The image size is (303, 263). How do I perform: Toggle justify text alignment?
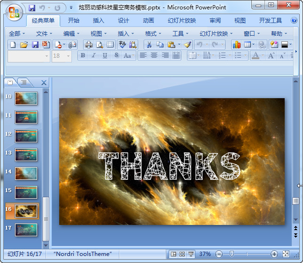[176, 56]
